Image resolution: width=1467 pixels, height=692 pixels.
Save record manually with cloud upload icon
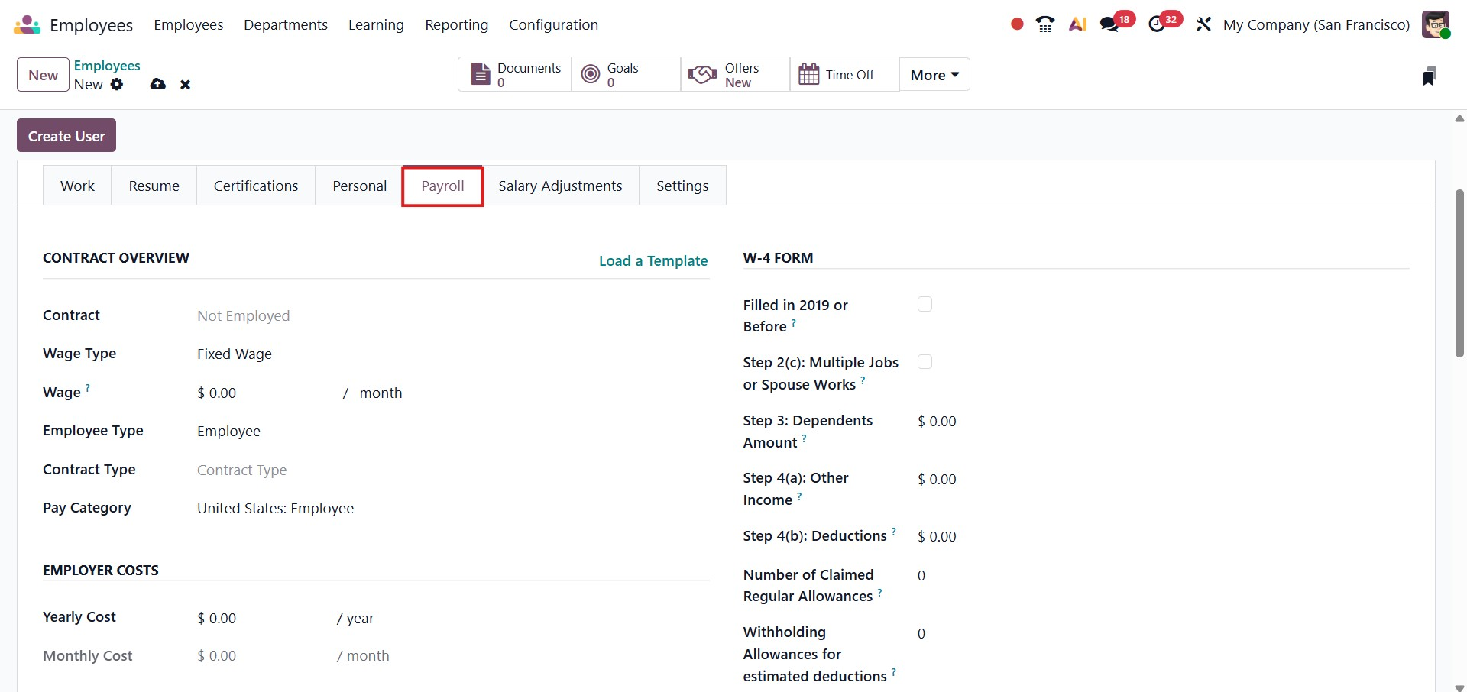(158, 84)
